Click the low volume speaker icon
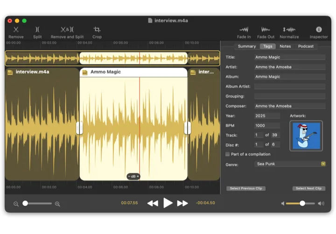The height and width of the screenshot is (234, 336). point(283,203)
